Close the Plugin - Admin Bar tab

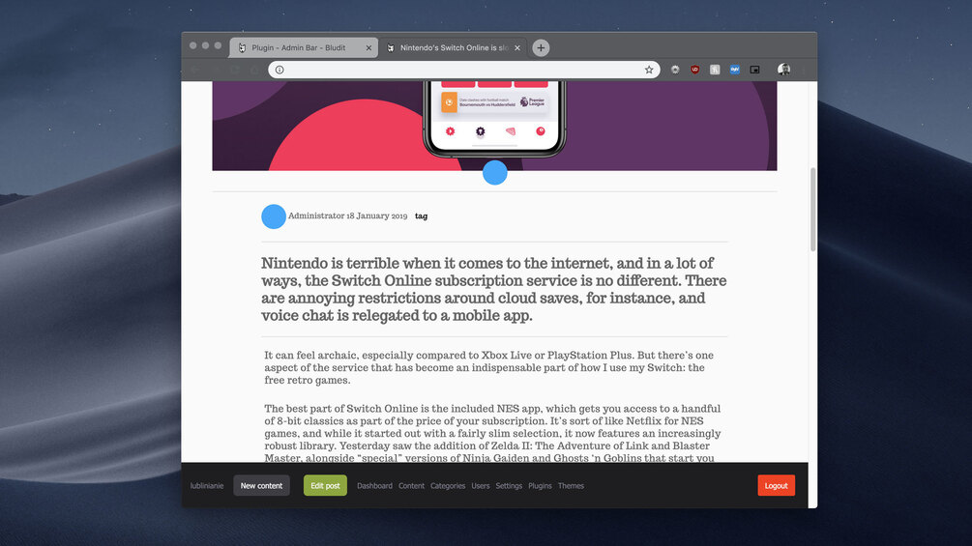[368, 47]
